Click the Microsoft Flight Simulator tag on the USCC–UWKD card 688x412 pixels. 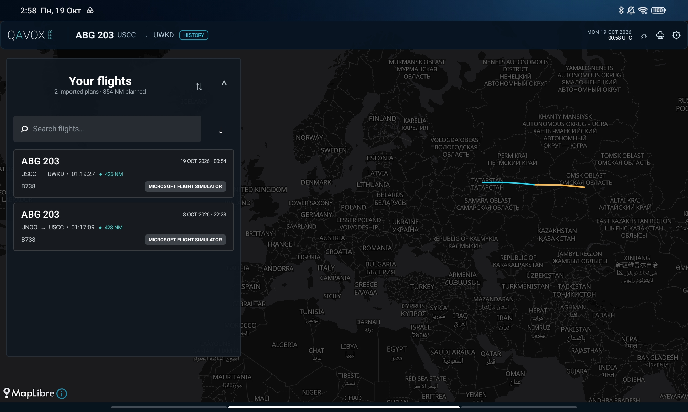pos(185,186)
